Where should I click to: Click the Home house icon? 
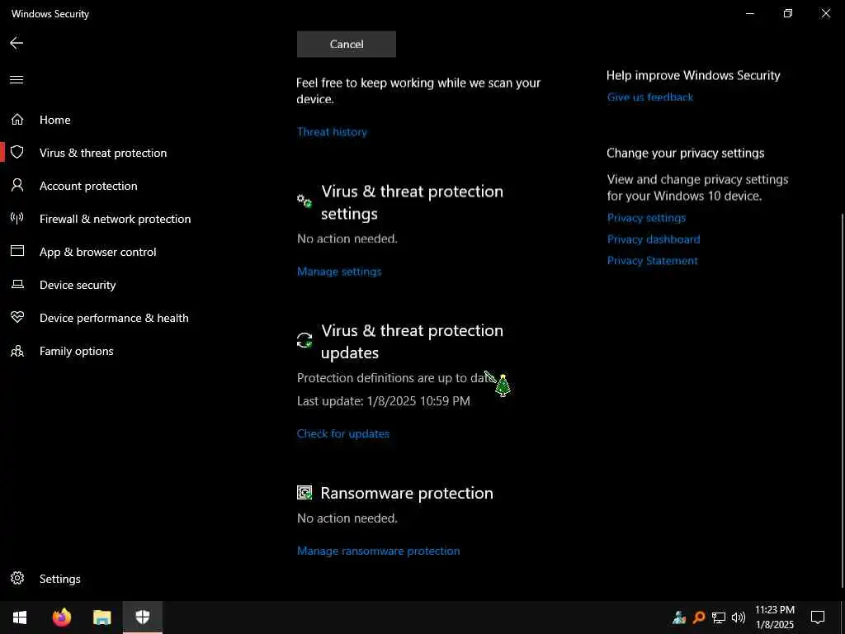click(17, 119)
